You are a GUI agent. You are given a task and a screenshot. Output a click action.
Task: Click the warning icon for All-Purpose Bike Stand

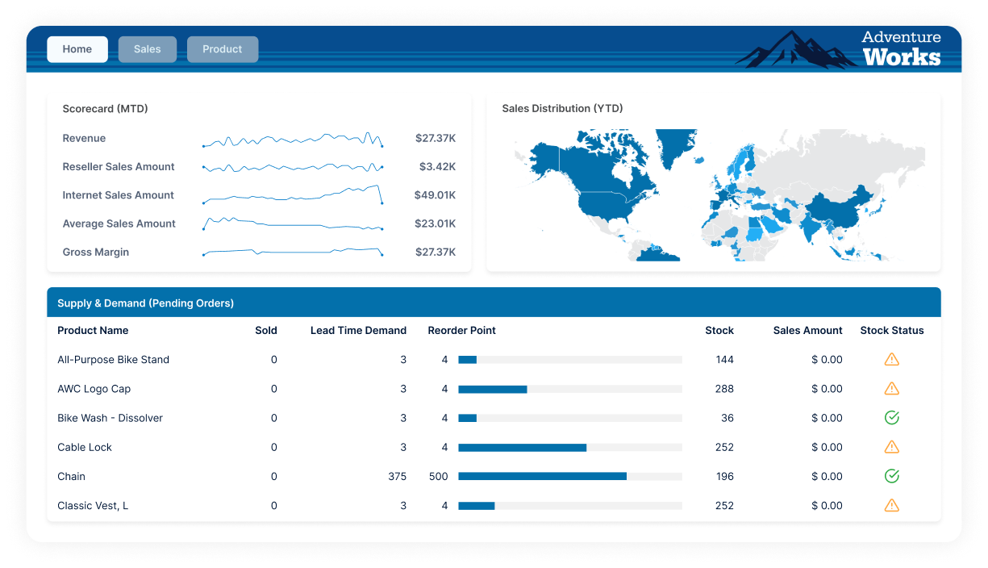tap(891, 360)
